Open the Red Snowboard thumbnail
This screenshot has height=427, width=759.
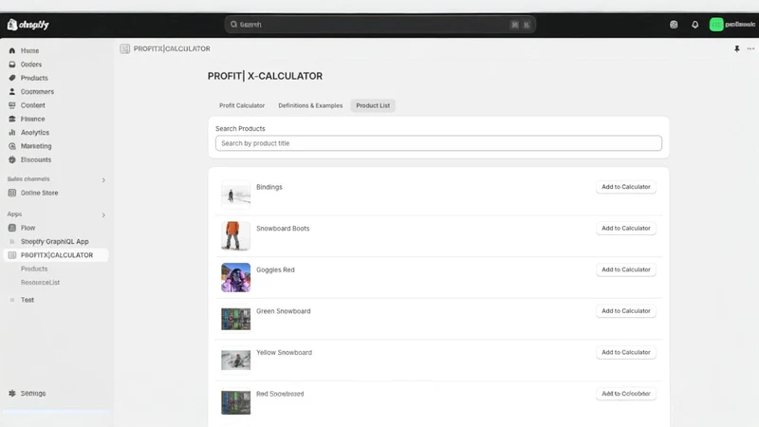point(235,402)
